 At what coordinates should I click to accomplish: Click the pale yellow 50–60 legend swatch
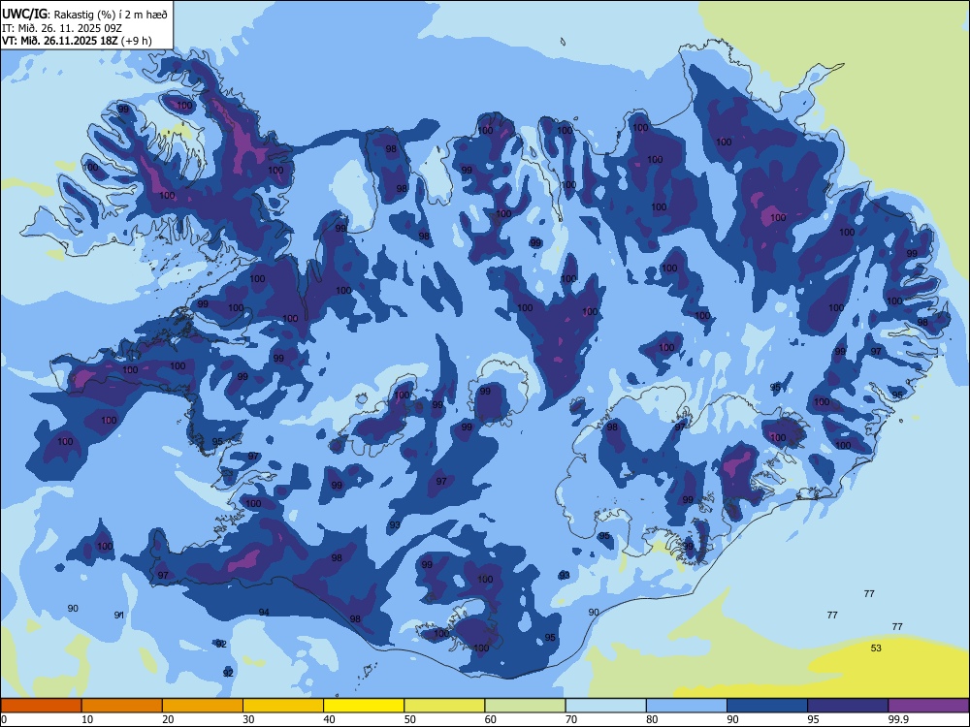(x=444, y=706)
